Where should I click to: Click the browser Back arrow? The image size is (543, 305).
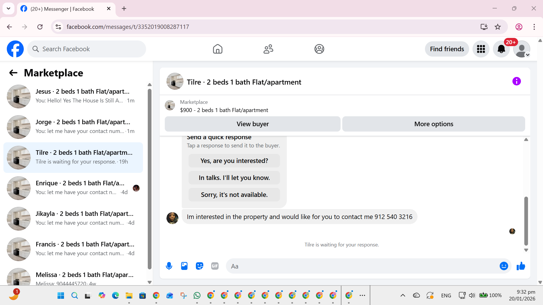click(9, 27)
